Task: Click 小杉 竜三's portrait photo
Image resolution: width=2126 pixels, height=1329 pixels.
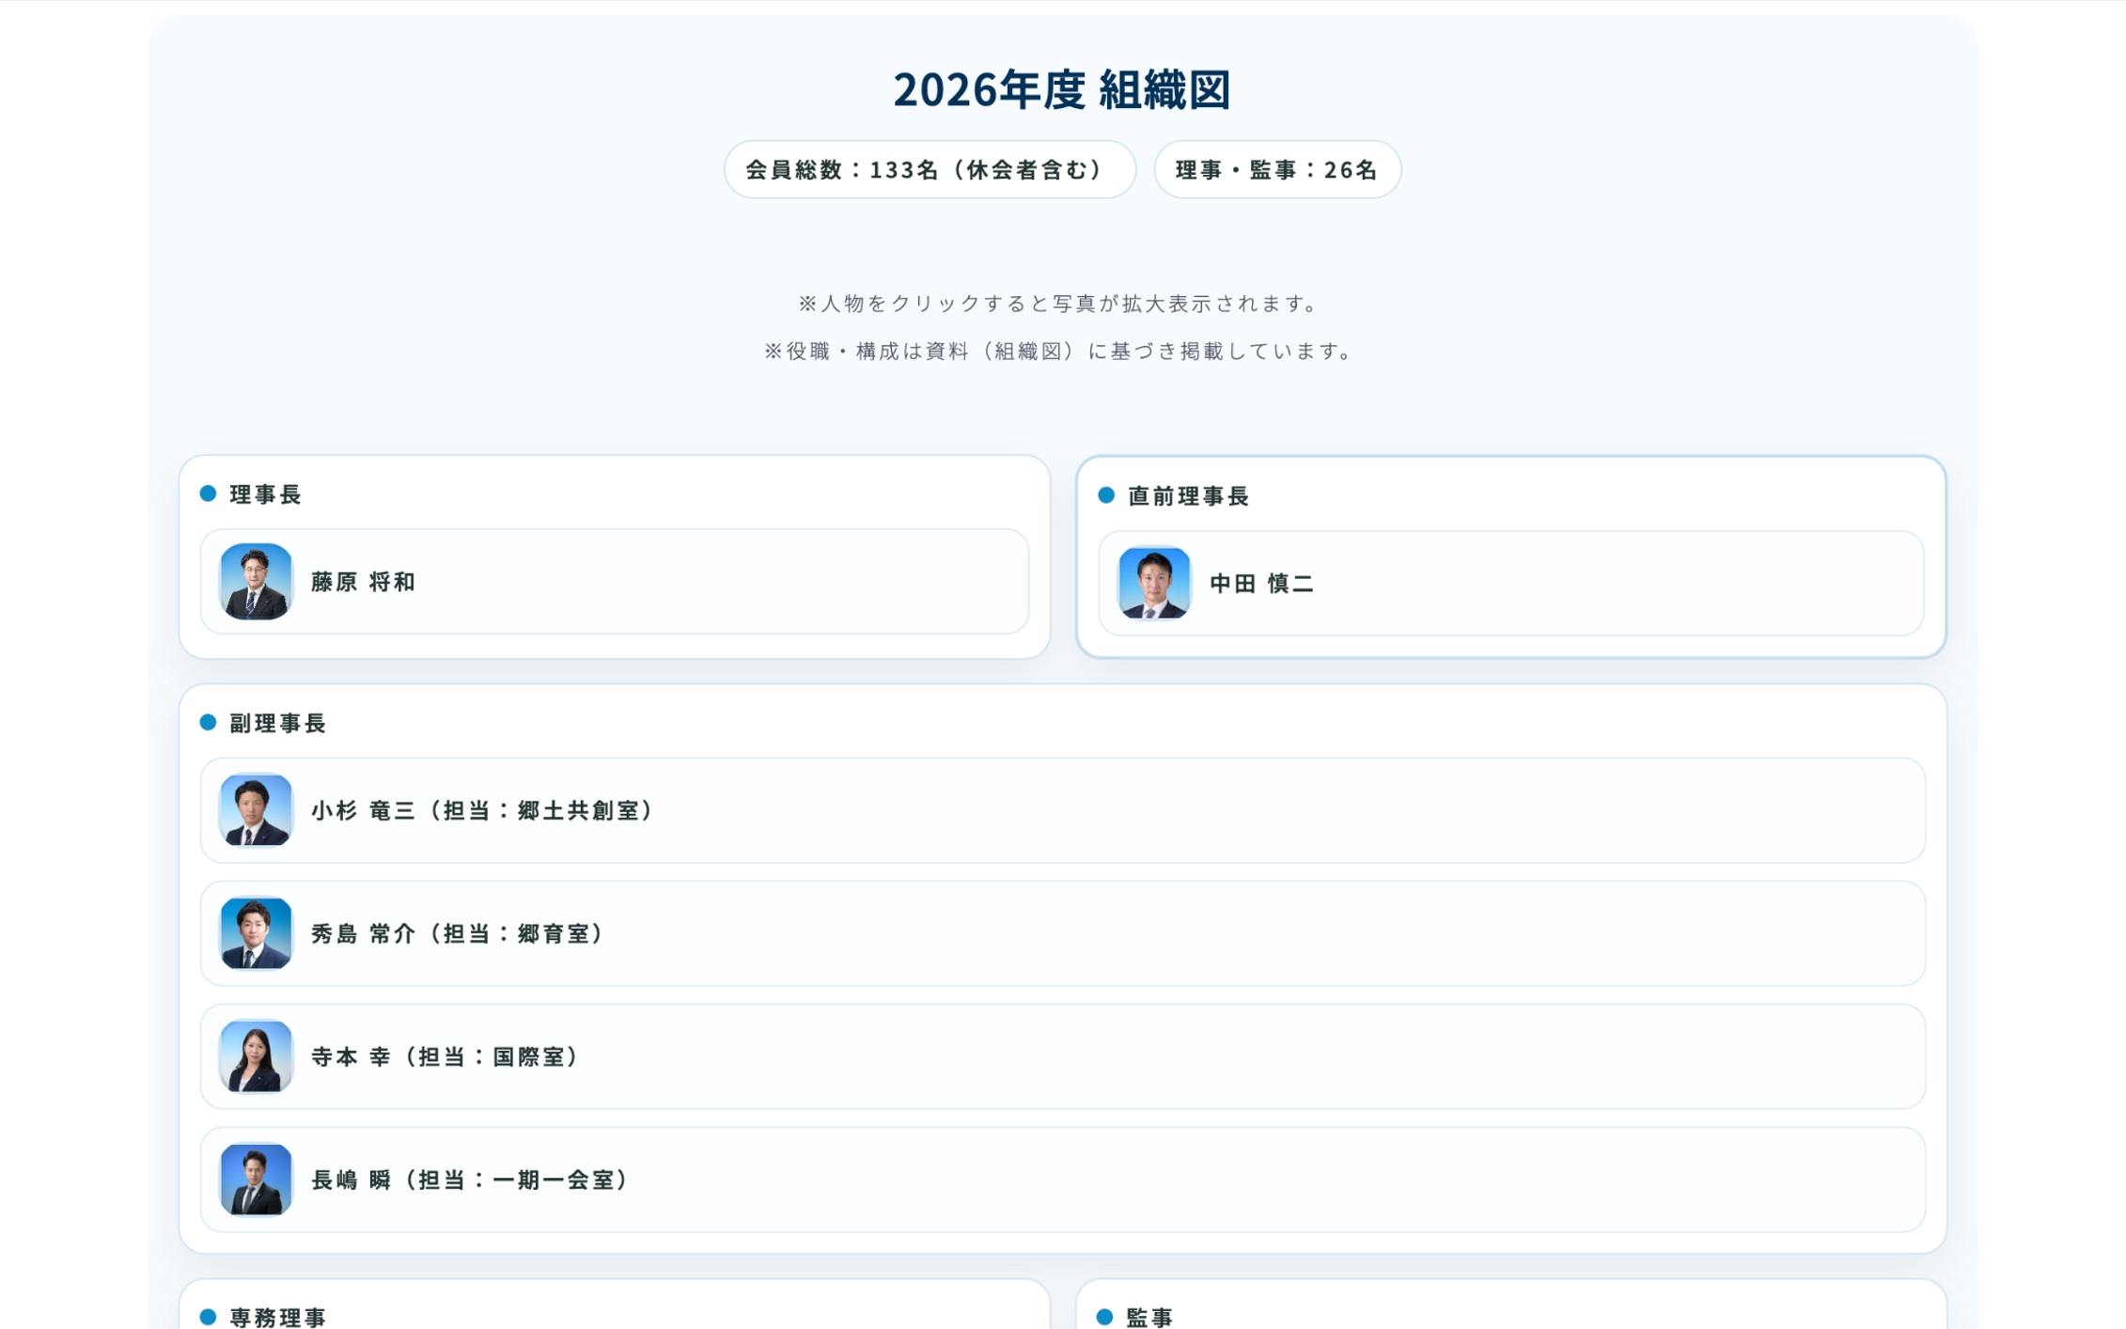Action: [x=256, y=810]
